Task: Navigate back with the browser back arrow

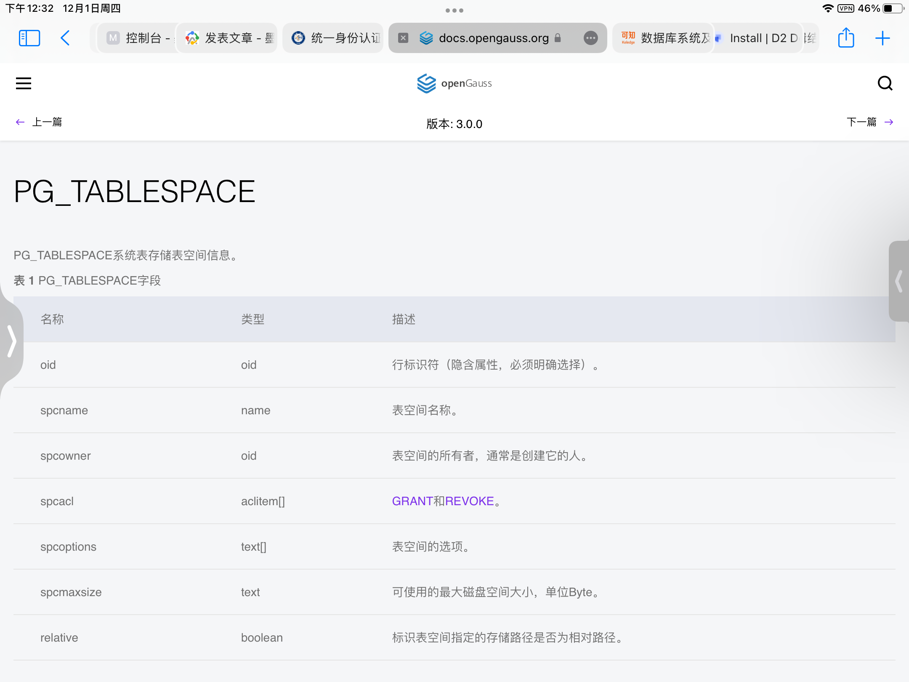Action: point(66,37)
